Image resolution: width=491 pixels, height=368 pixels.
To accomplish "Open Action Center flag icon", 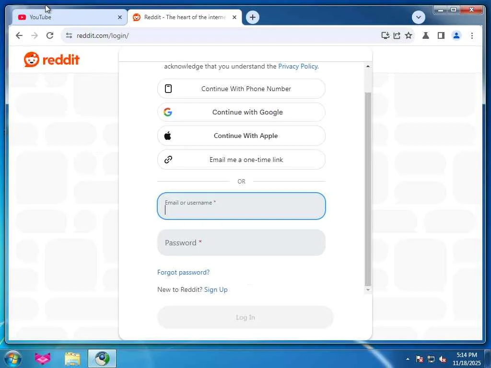I will (x=420, y=359).
